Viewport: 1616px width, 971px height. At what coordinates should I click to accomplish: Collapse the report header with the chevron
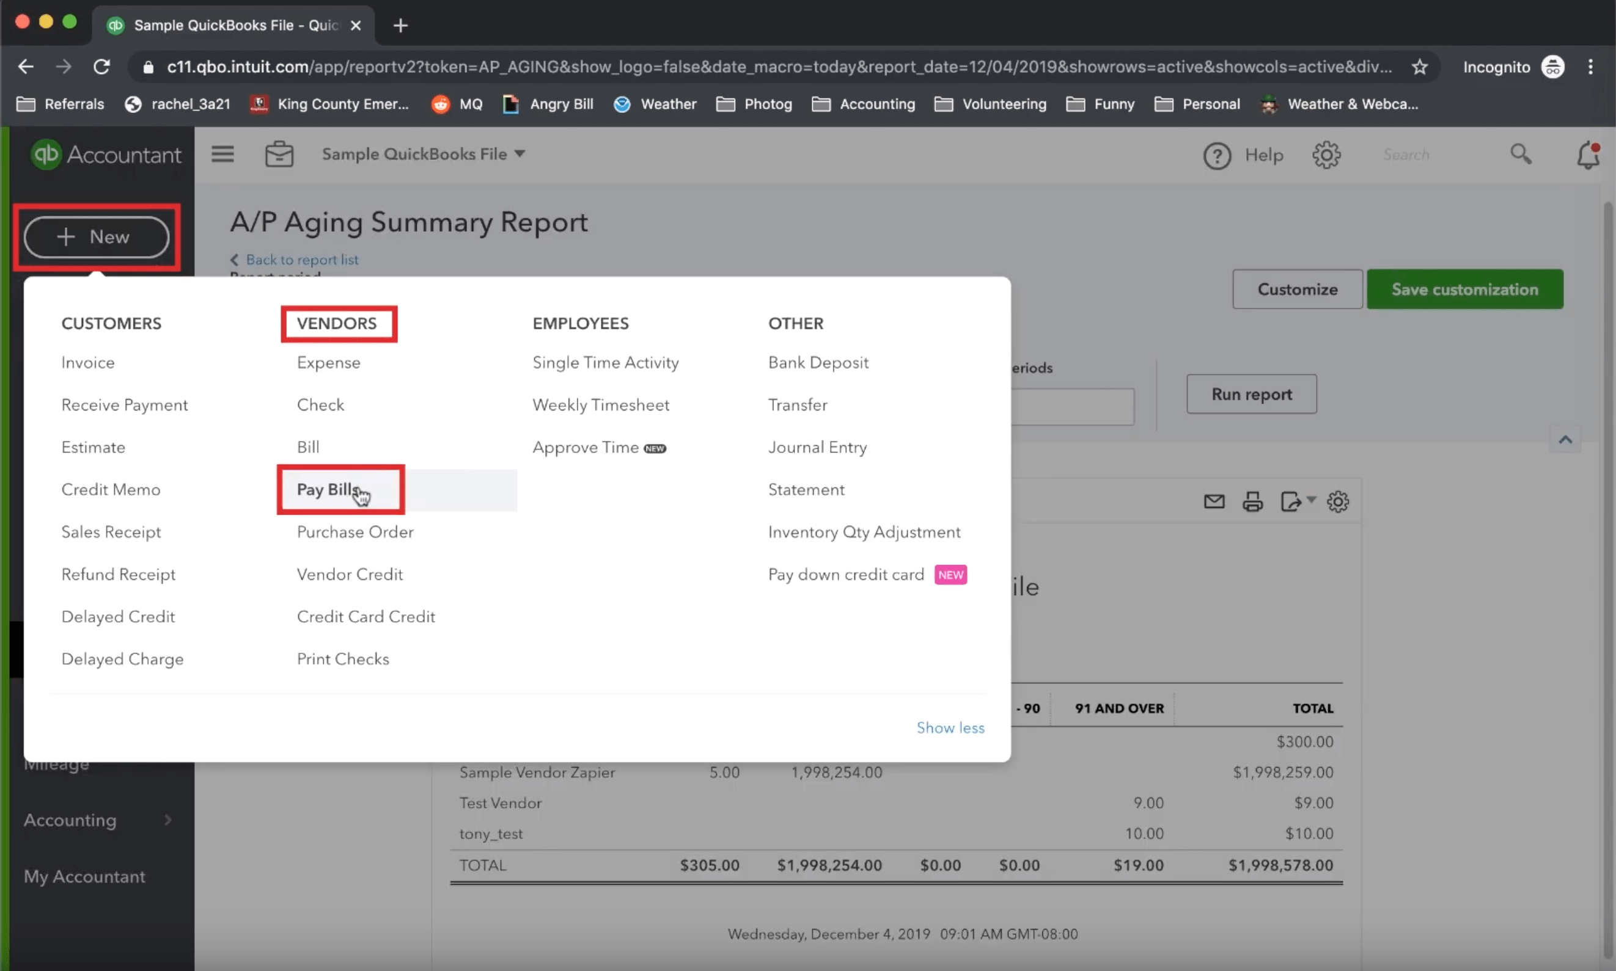click(1565, 439)
